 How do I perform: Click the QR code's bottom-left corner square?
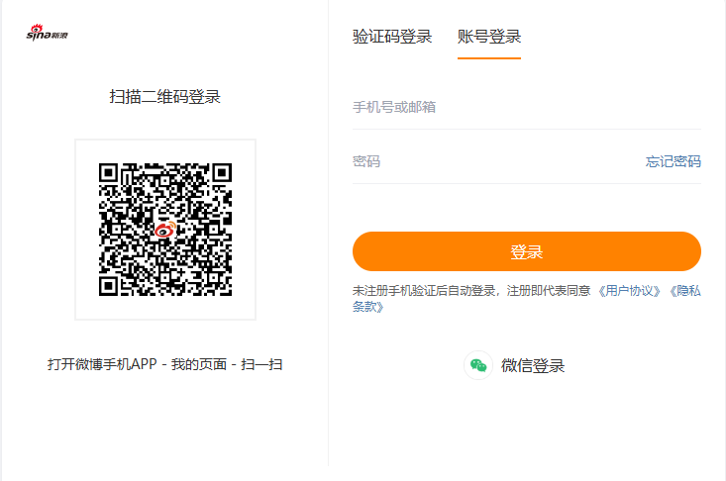[x=108, y=286]
